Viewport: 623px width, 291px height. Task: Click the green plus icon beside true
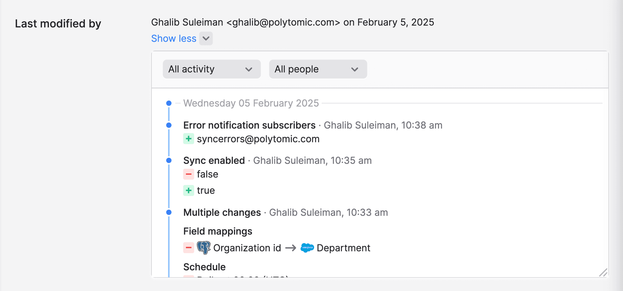[x=189, y=190]
